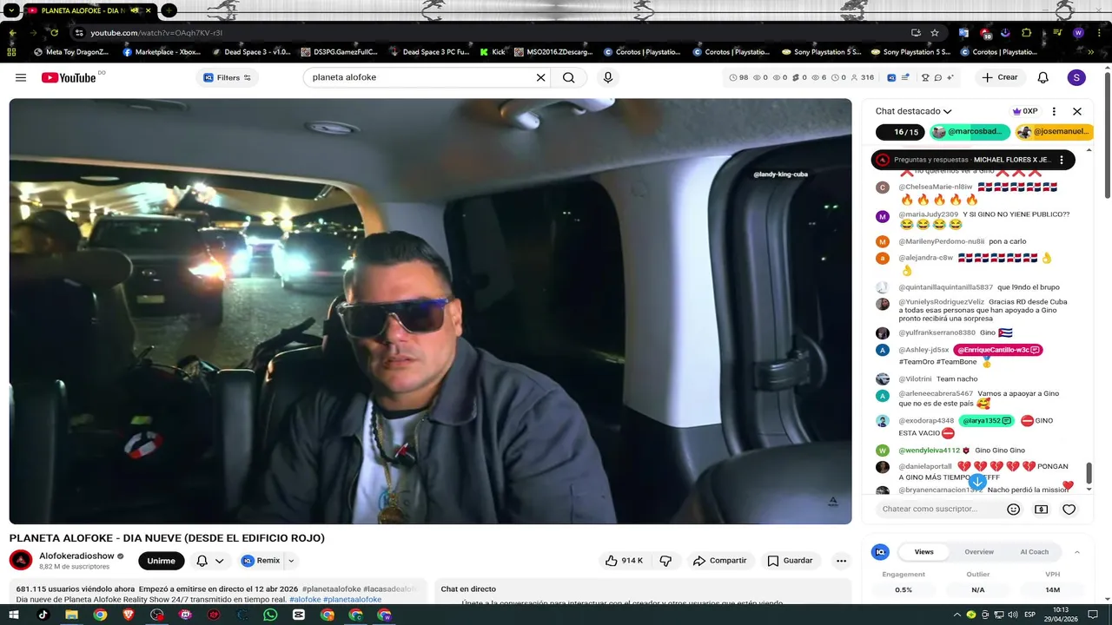The height and width of the screenshot is (625, 1112).
Task: Switch to Overview tab
Action: pos(979,552)
